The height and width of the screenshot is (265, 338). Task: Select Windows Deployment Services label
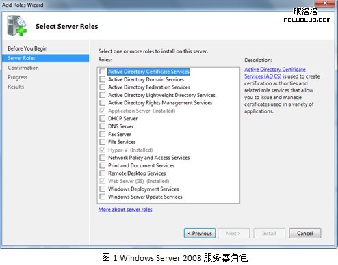tap(143, 189)
